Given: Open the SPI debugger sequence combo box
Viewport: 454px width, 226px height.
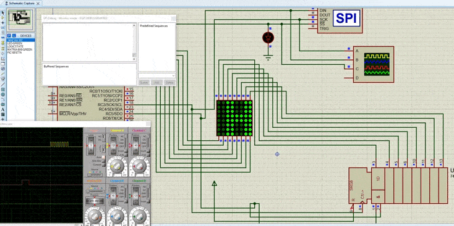Looking at the screenshot, I should pyautogui.click(x=156, y=75).
